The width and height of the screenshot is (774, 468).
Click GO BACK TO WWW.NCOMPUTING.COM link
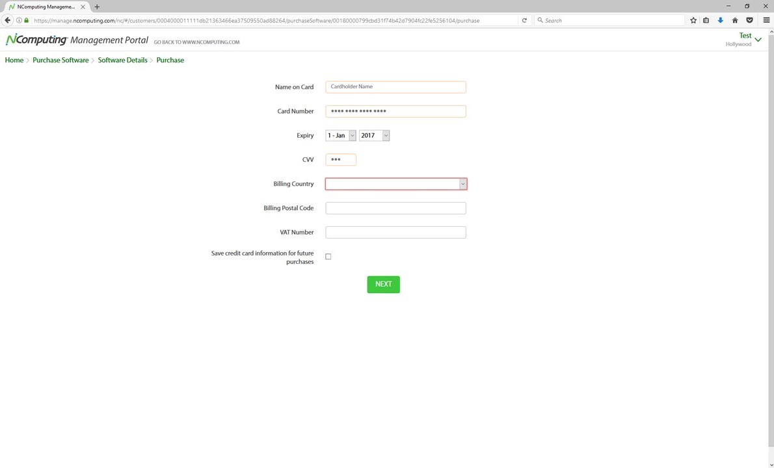(196, 42)
